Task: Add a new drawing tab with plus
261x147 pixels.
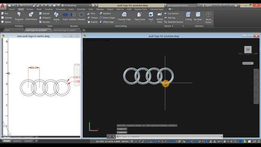Action: 84,30
